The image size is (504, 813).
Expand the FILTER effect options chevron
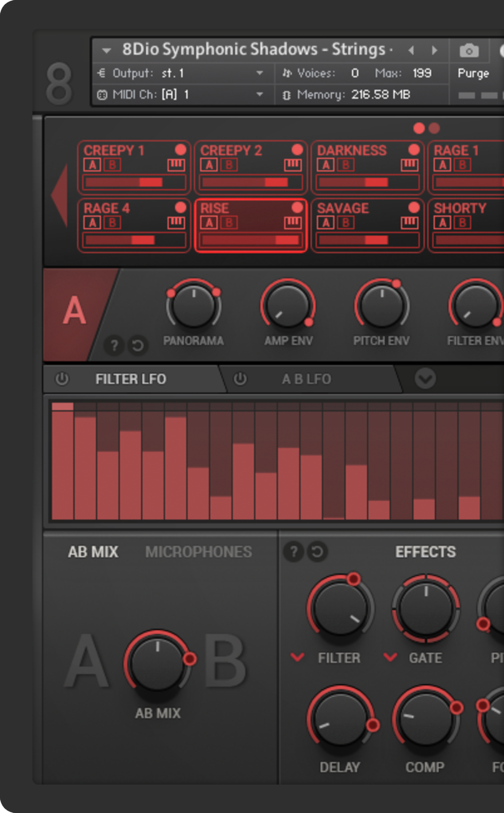(x=297, y=657)
